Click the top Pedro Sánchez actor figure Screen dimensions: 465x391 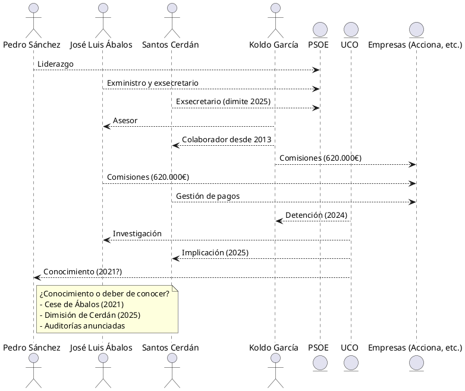(33, 20)
